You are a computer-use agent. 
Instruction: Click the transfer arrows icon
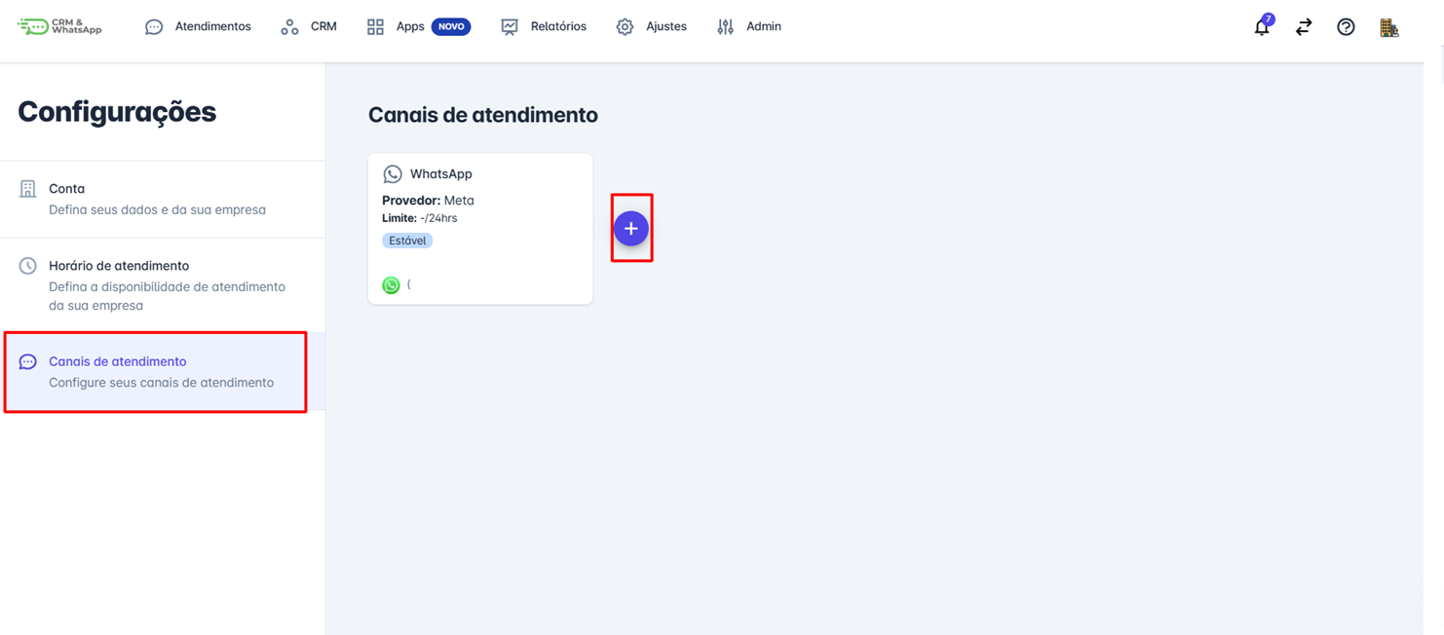click(x=1303, y=27)
